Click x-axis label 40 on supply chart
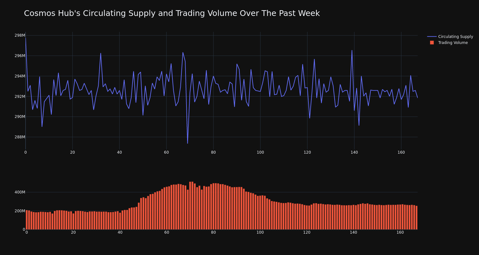479x255 pixels. click(x=119, y=152)
